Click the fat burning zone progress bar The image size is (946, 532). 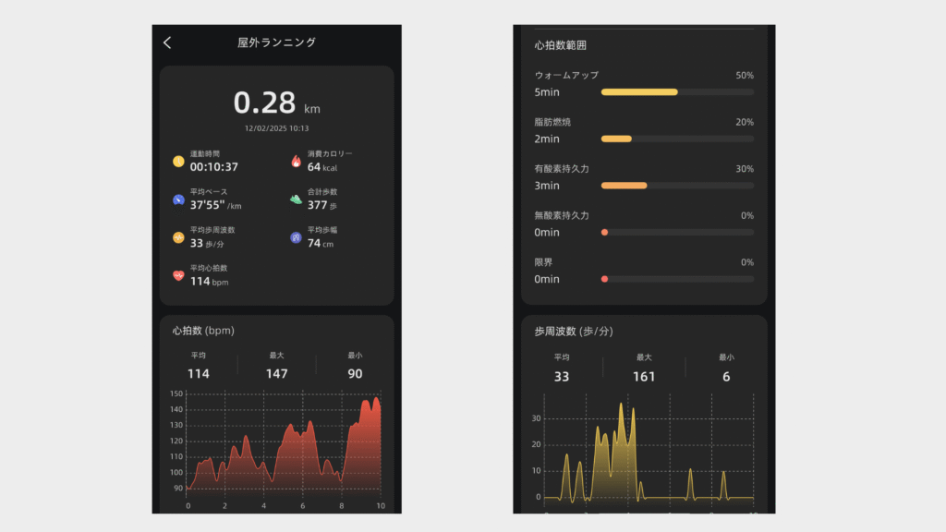[677, 139]
